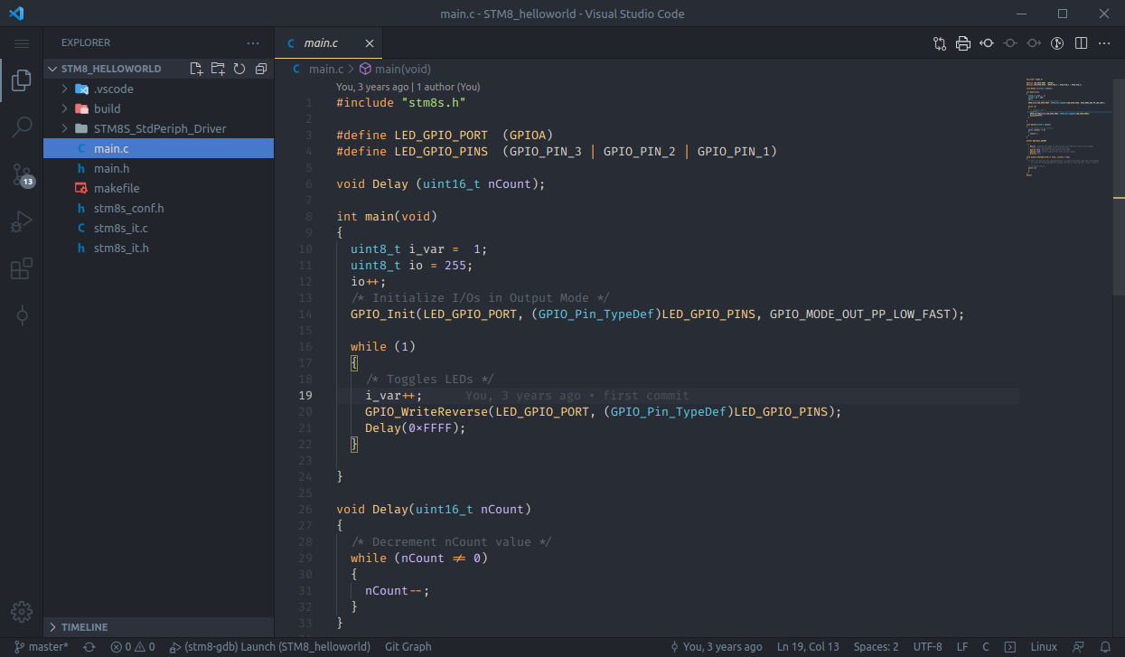Image resolution: width=1125 pixels, height=657 pixels.
Task: Click the feedback icon in status bar
Action: [x=1078, y=646]
